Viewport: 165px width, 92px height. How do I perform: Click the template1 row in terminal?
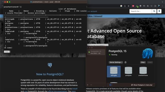(x=43, y=40)
